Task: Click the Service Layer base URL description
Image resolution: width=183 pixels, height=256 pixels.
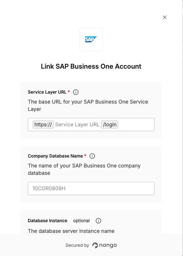Action: point(88,105)
